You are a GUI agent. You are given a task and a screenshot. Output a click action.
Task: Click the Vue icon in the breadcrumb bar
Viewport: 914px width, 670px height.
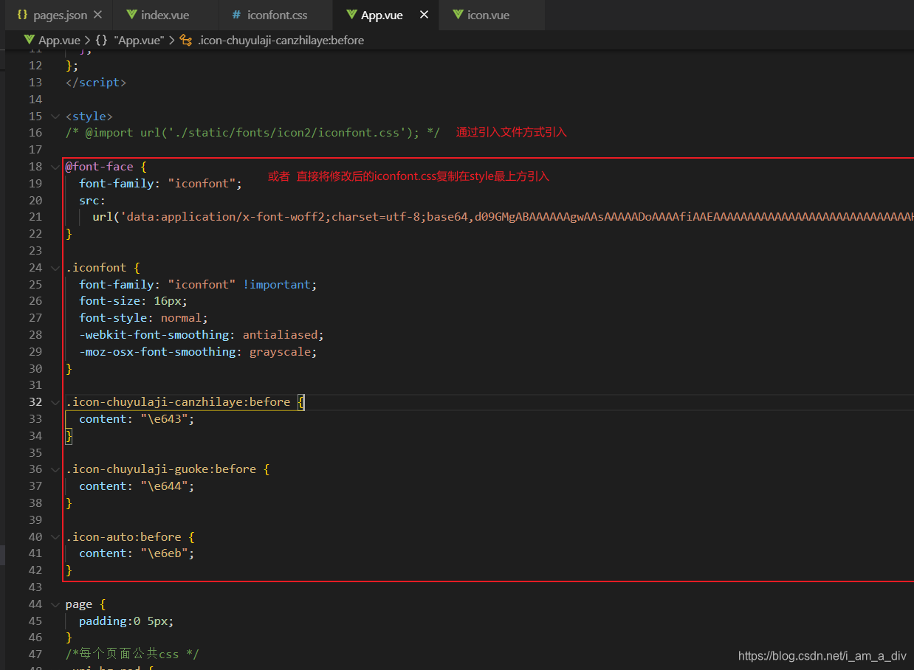pyautogui.click(x=30, y=41)
